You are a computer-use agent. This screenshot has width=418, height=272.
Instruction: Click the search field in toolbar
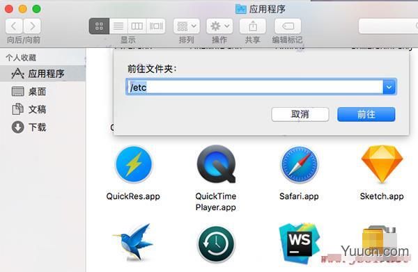pos(389,26)
